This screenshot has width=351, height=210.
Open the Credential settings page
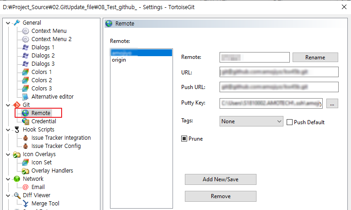coord(44,121)
